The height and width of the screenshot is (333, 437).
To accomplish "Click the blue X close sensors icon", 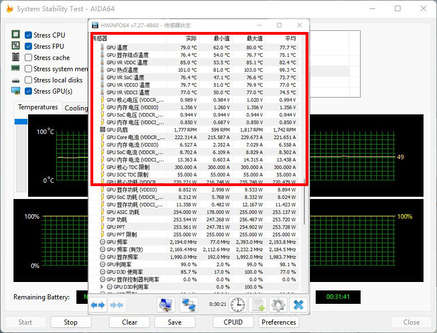I will [298, 305].
